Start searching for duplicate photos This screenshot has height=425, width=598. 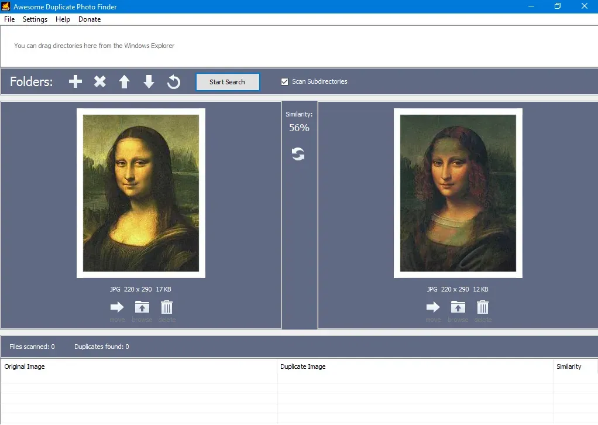click(227, 81)
